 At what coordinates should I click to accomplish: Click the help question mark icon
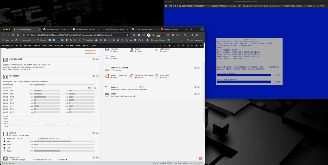click(x=196, y=46)
